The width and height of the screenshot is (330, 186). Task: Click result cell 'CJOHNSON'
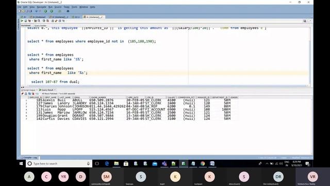(80, 106)
